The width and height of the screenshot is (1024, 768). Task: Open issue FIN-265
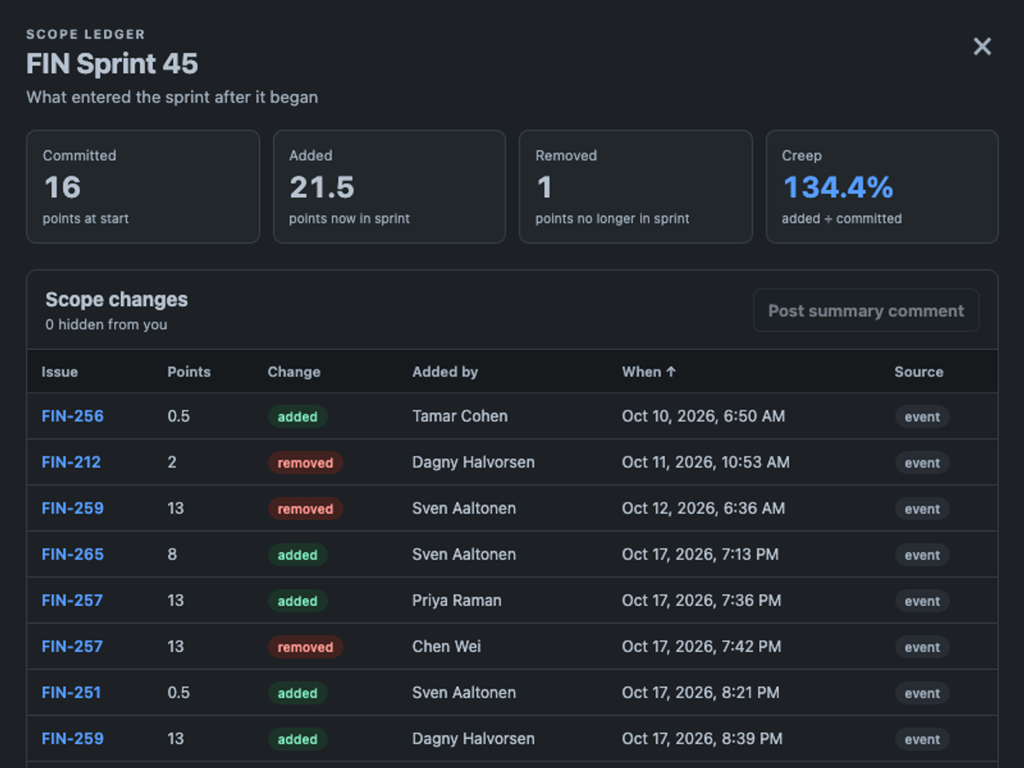pyautogui.click(x=73, y=555)
